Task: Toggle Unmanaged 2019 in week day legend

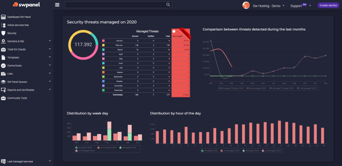Action: [x=85, y=151]
